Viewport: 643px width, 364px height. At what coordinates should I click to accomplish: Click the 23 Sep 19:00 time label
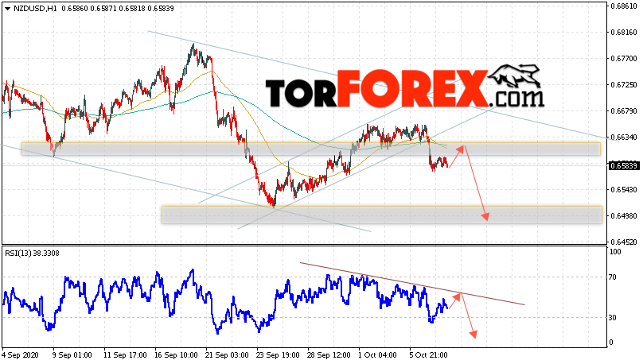278,354
